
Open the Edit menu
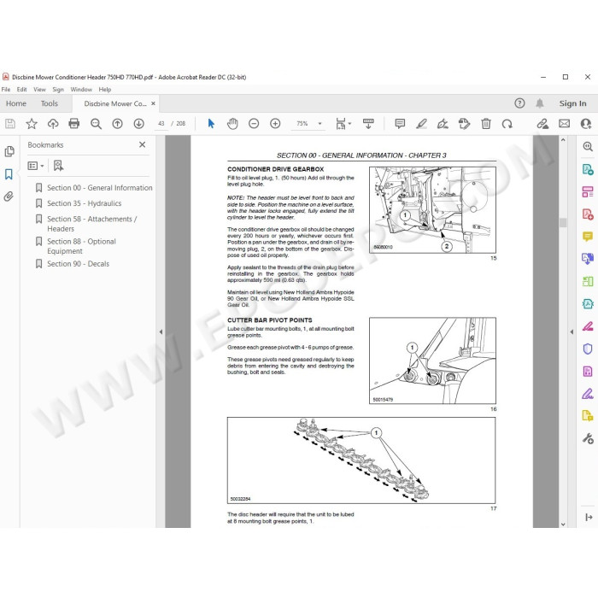coord(21,89)
